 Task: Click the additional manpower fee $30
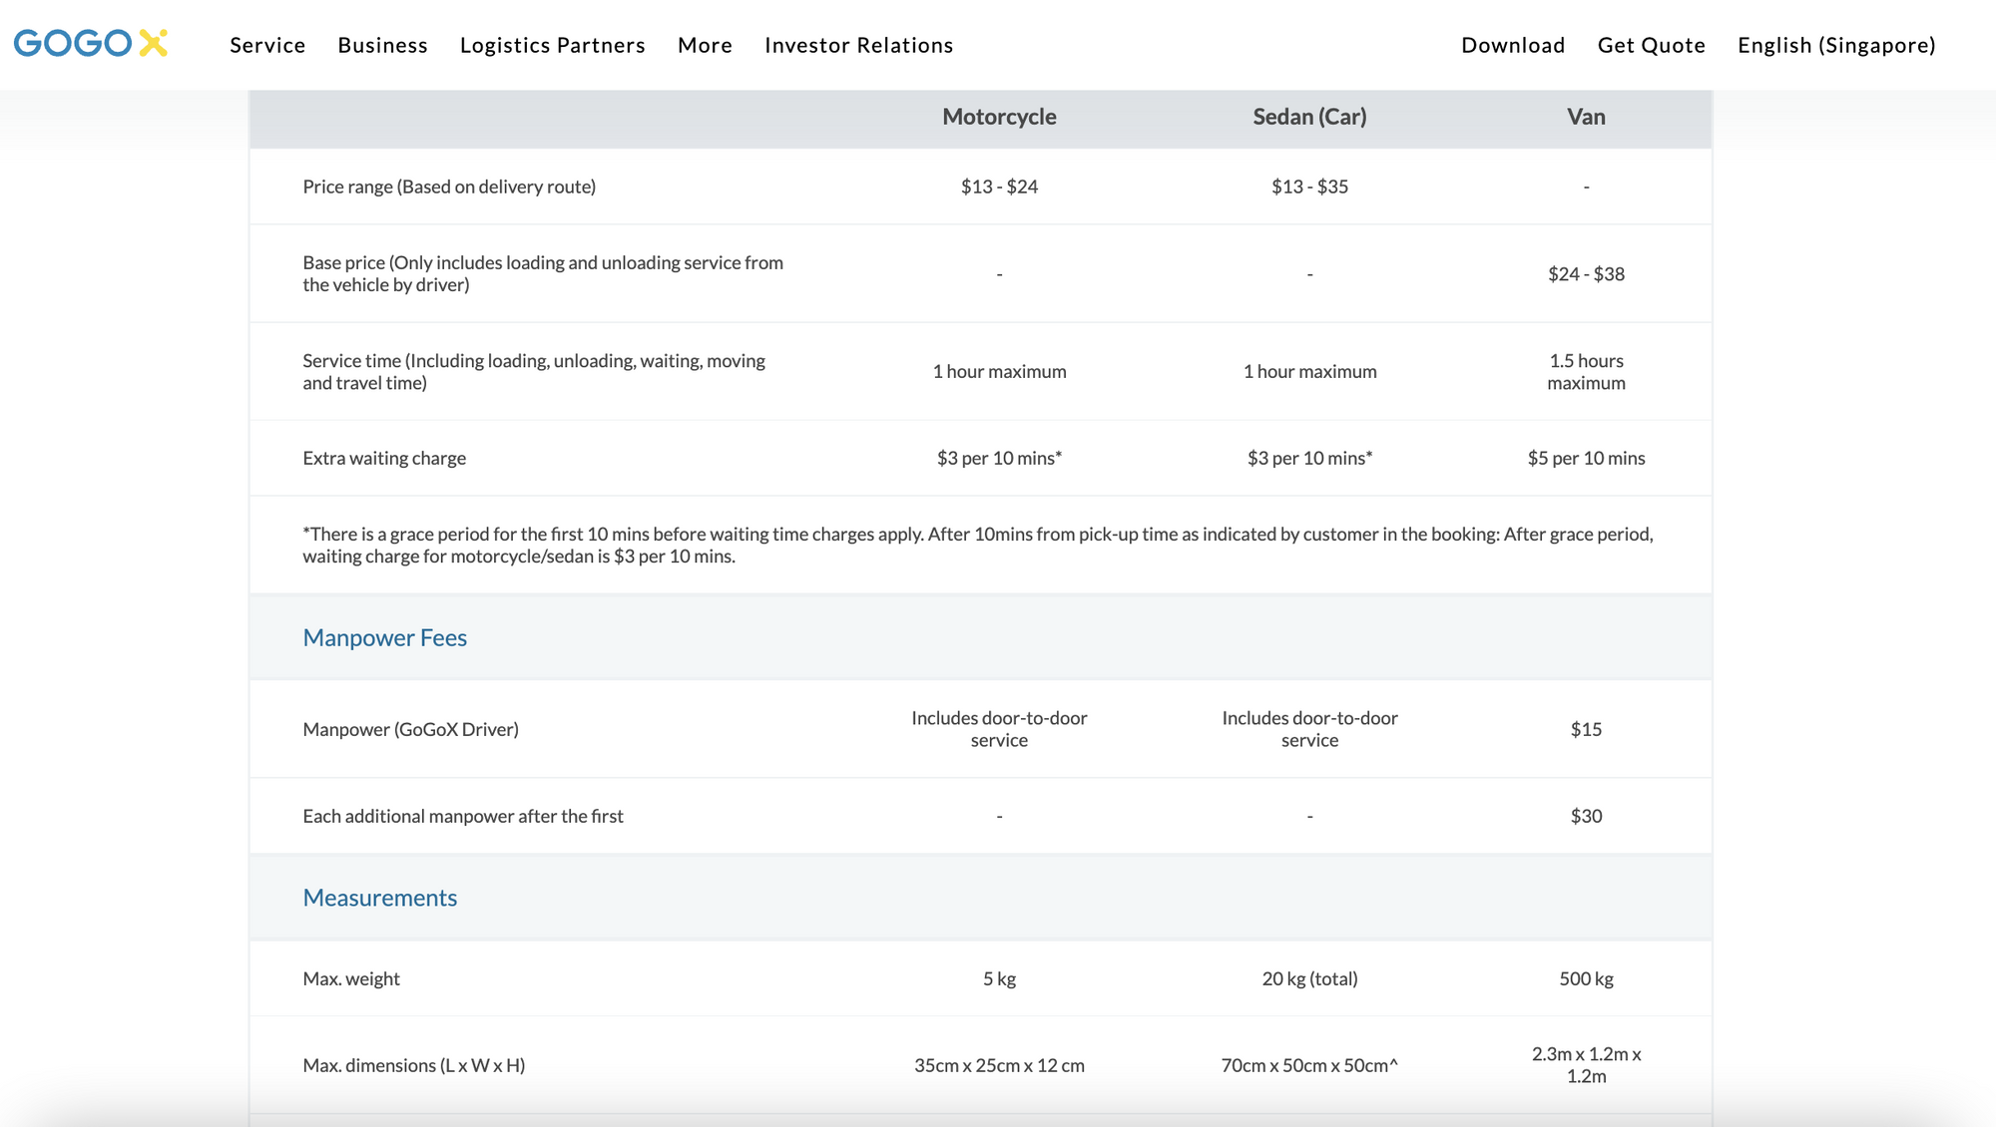point(1586,816)
